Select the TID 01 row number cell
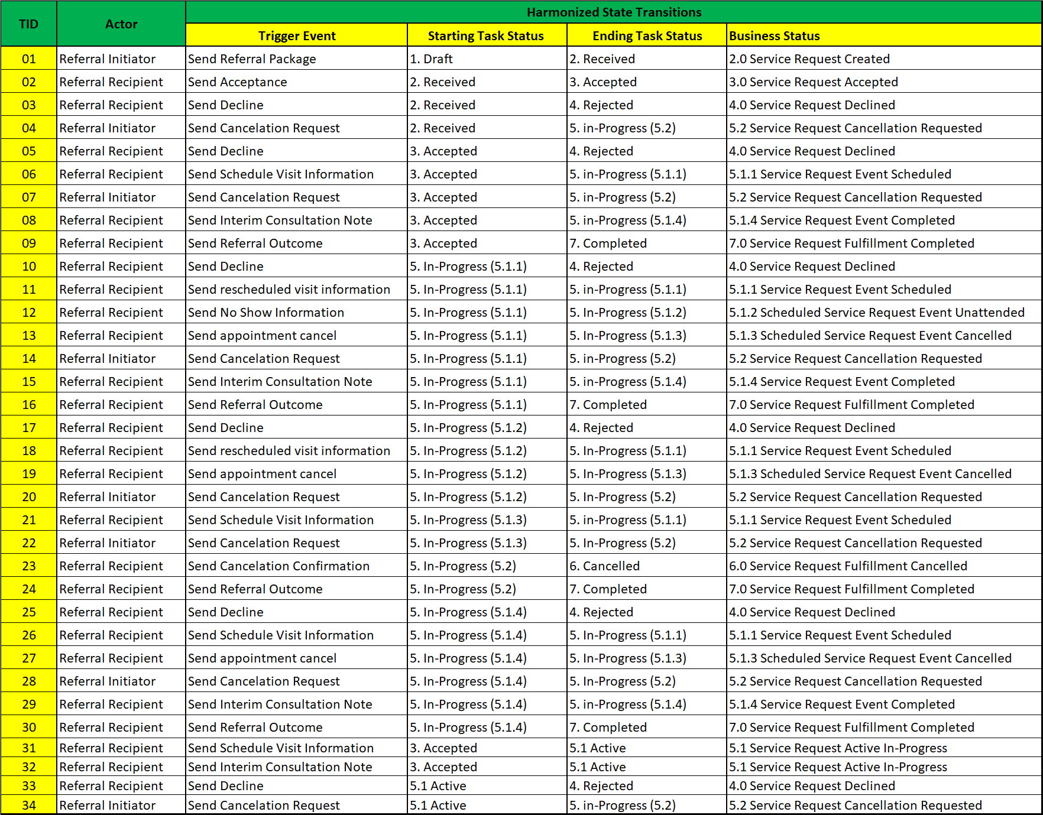This screenshot has height=815, width=1043. (28, 59)
